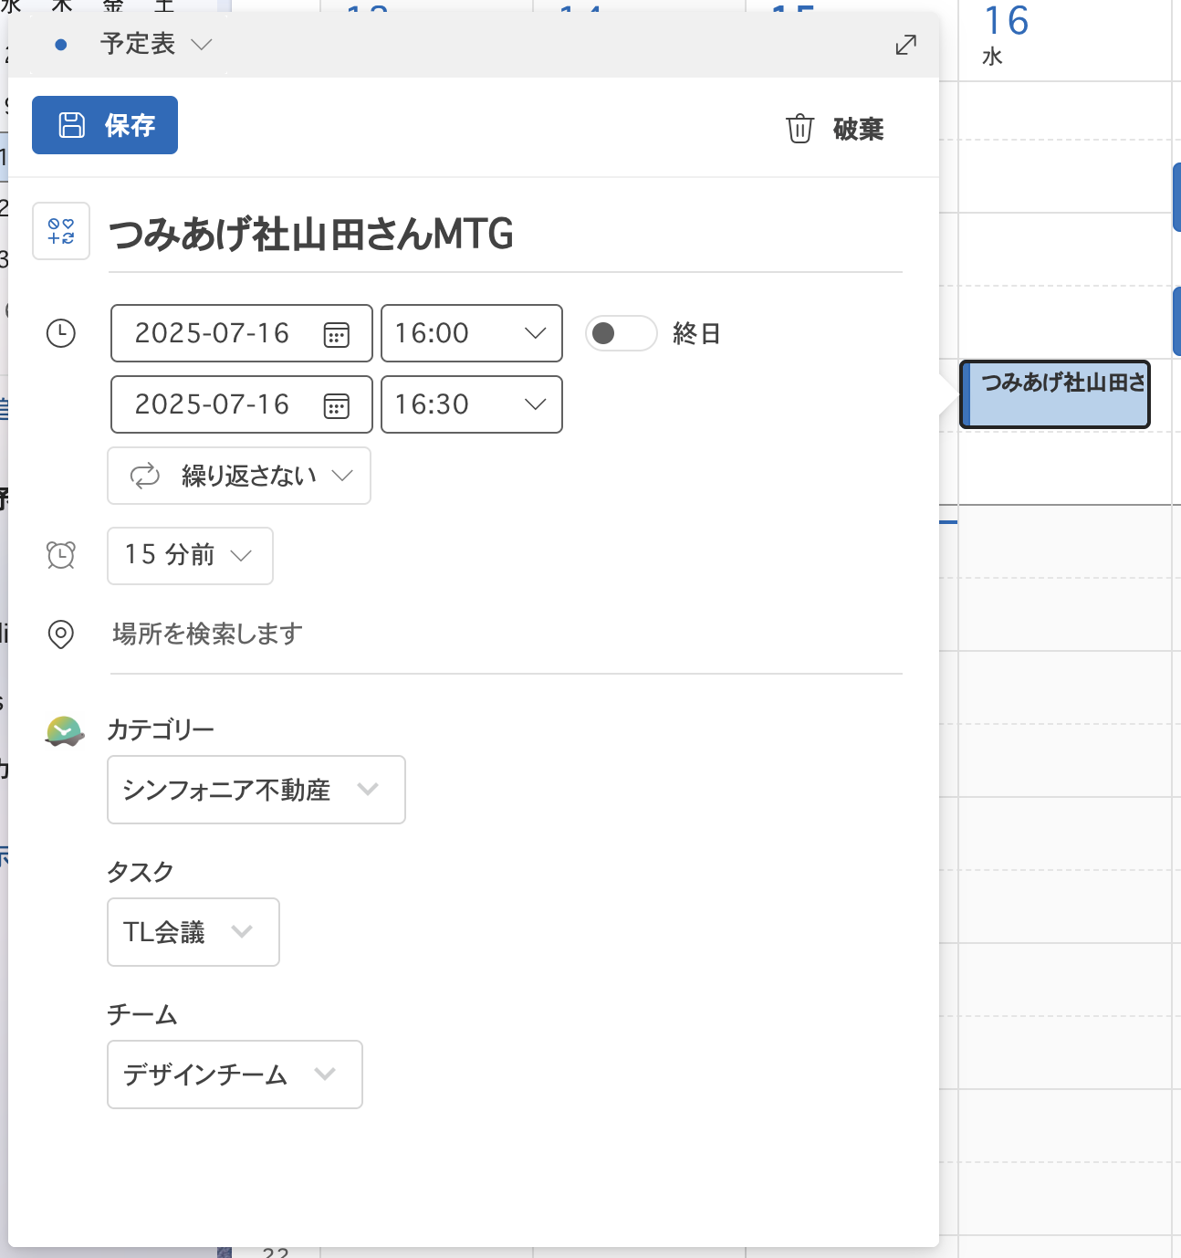The width and height of the screenshot is (1181, 1258).
Task: Click the clock icon beside the date fields
Action: [x=60, y=333]
